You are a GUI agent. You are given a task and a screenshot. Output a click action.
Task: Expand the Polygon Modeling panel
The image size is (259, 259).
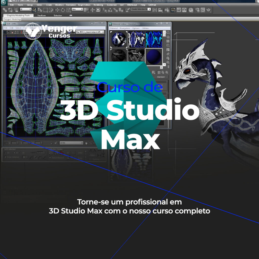click(12, 19)
